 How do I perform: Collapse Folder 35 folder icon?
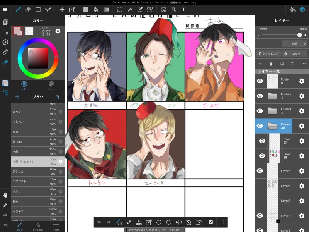point(273,126)
